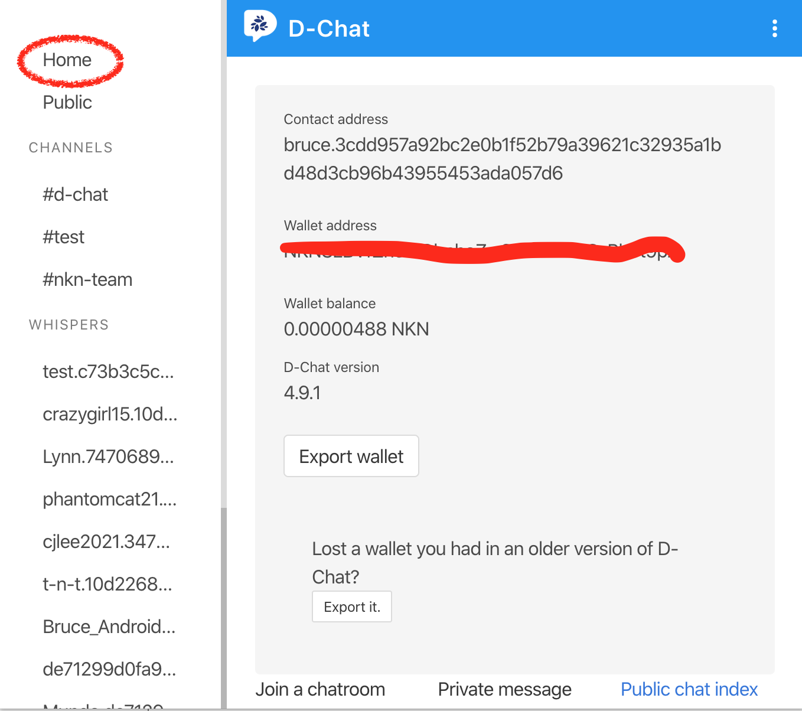Open the #d-chat channel
Screen dimensions: 802x711
75,194
